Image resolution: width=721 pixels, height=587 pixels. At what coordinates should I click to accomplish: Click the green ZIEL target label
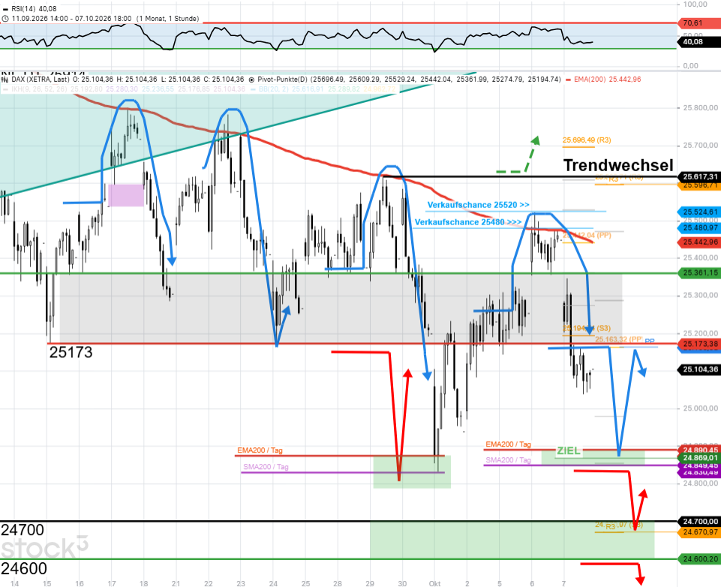(x=569, y=451)
